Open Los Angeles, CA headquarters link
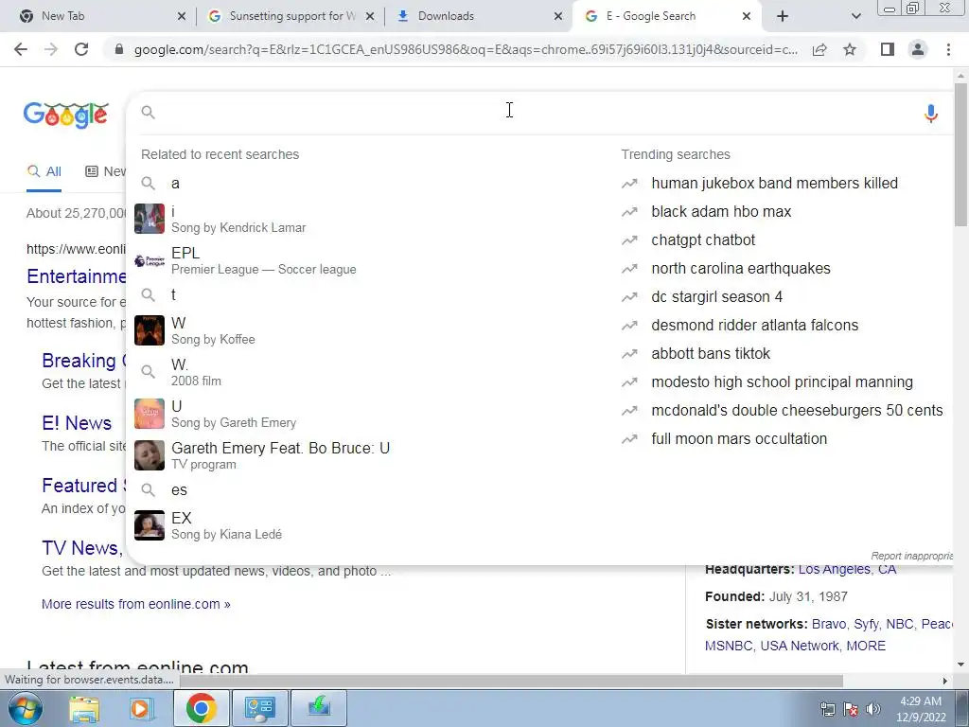 tap(847, 569)
